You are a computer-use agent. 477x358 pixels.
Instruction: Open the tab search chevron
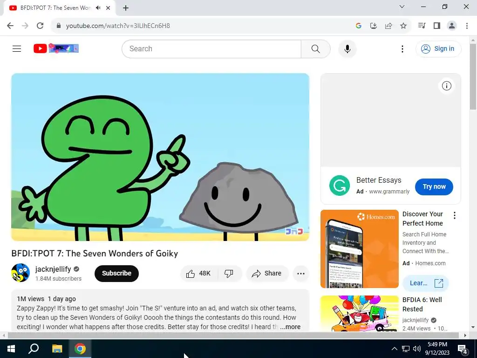[402, 7]
